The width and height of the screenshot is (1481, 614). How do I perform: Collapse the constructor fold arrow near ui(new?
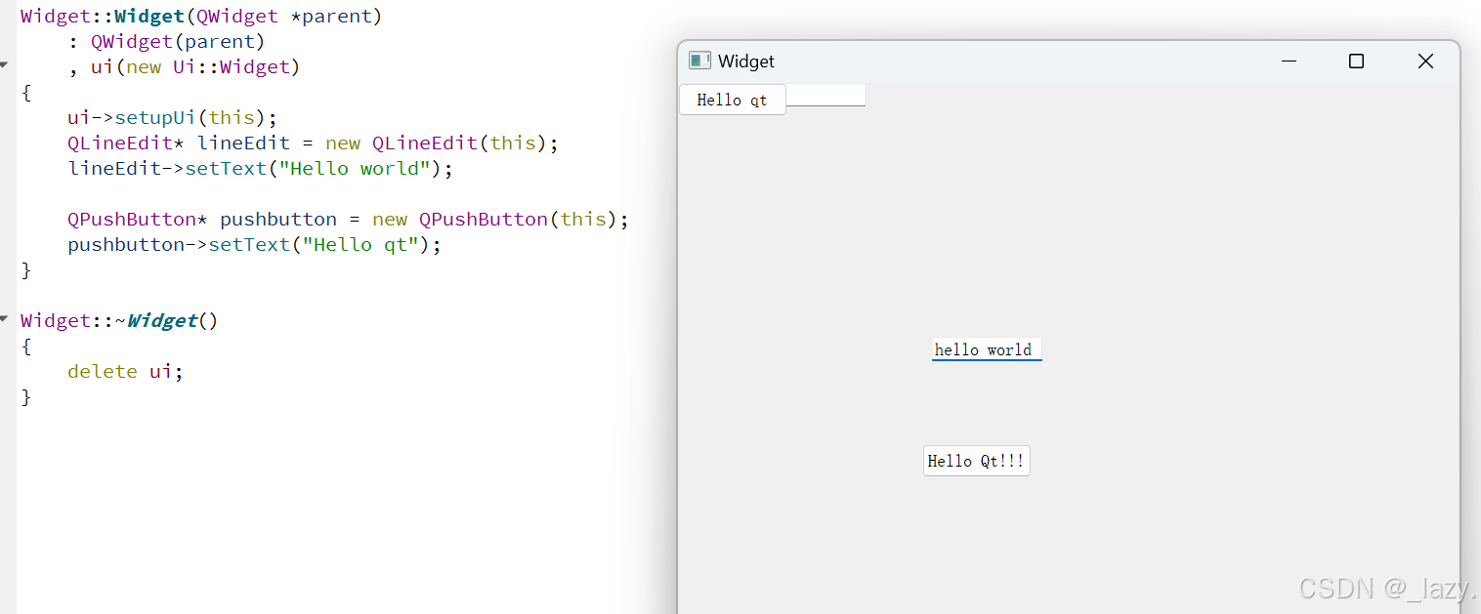(4, 65)
